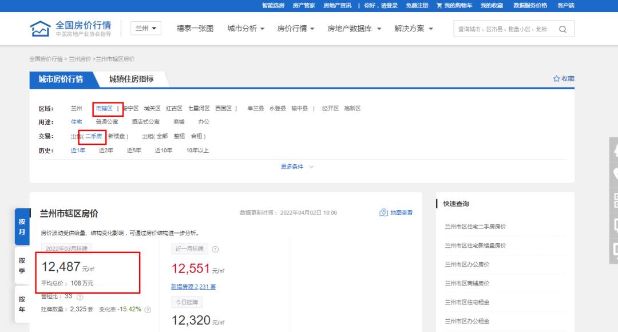Click help icon beside 售租比
Screen dimensions: 618x332
(80, 297)
